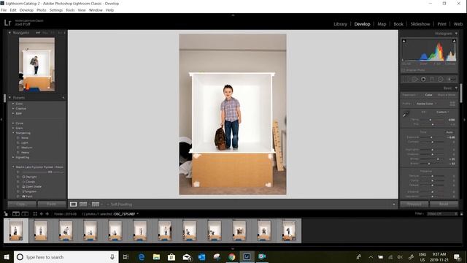Screen dimensions: 467x263
Task: Open Grid view from filmstrip bar
Action: pos(35,214)
